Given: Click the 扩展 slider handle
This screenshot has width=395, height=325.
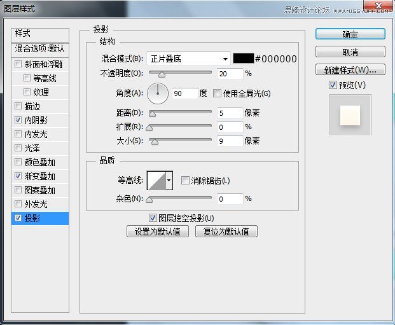Looking at the screenshot, I should click(x=149, y=128).
